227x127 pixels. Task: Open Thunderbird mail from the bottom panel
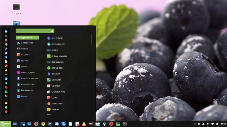click(x=56, y=124)
